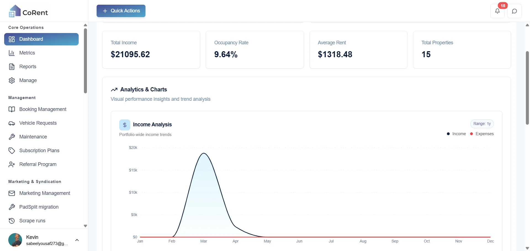Click the Management section header
This screenshot has width=530, height=251.
tap(22, 98)
